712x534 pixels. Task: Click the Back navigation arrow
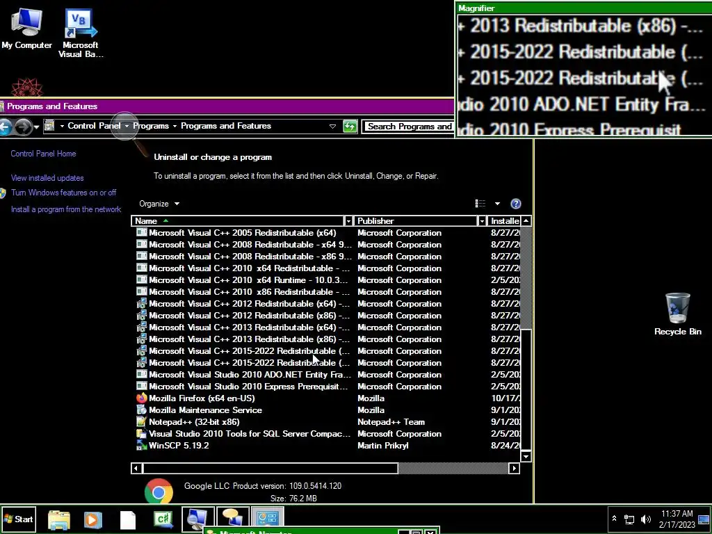(6, 127)
